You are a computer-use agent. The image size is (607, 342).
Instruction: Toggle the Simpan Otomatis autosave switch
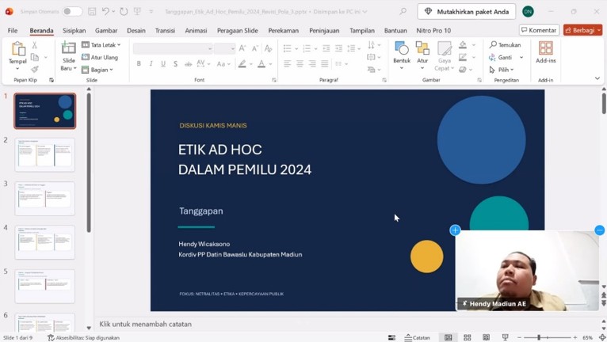click(x=73, y=11)
